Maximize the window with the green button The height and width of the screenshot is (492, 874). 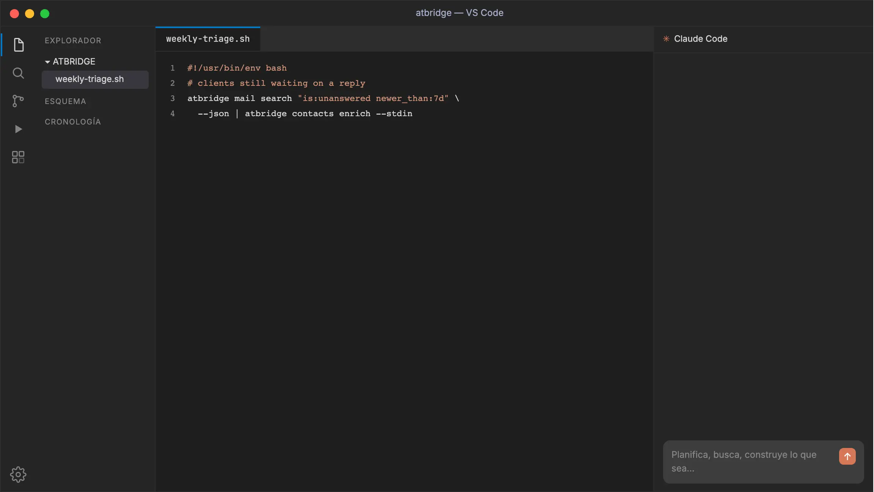click(x=45, y=14)
